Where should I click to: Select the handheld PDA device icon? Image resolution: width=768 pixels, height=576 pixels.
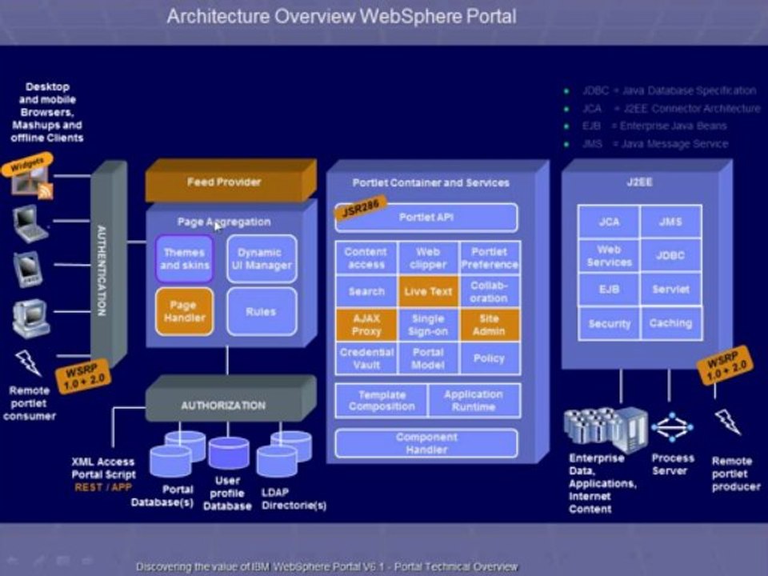pyautogui.click(x=28, y=269)
